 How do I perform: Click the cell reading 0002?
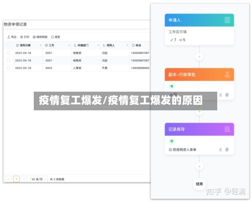tap(49, 68)
